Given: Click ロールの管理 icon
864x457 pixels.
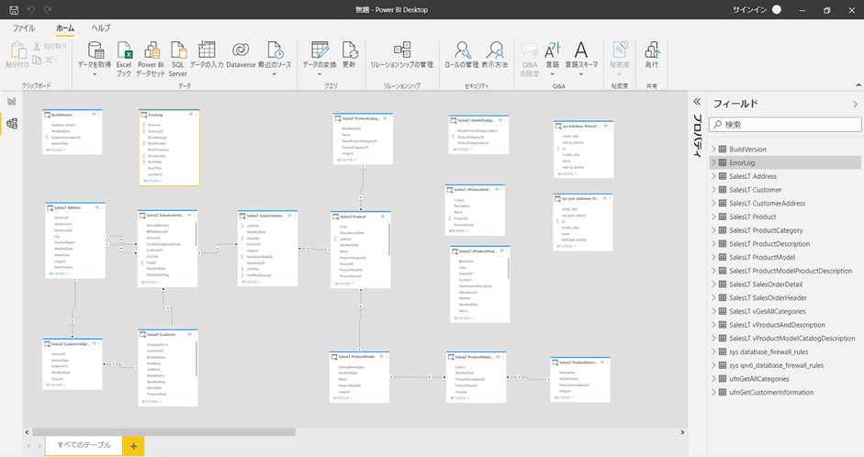Looking at the screenshot, I should point(463,50).
